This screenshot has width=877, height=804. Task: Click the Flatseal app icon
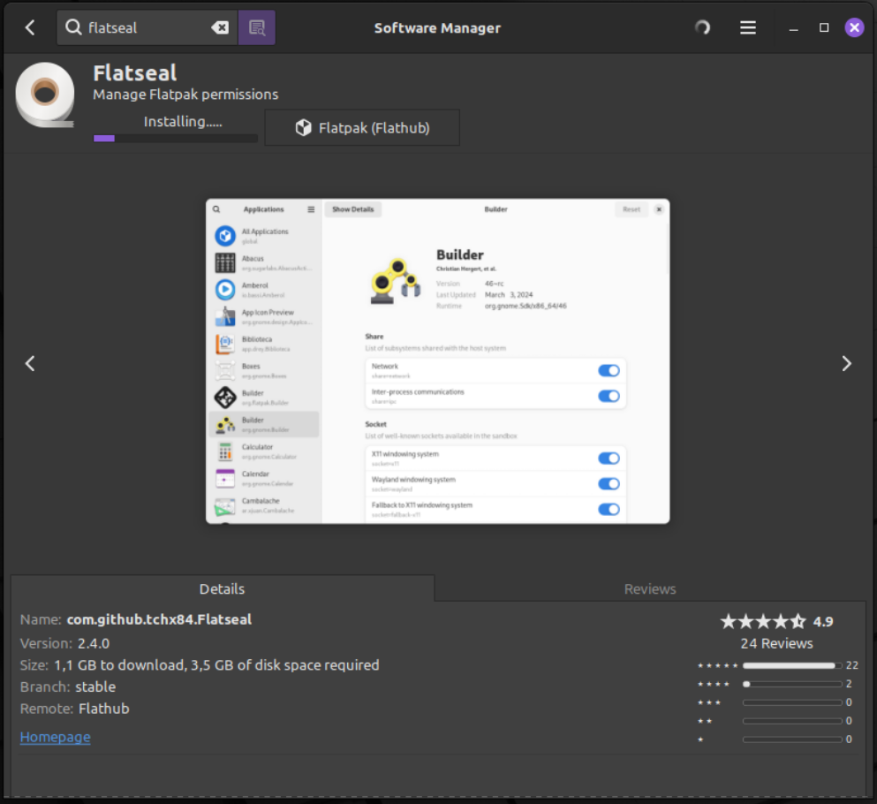point(45,95)
